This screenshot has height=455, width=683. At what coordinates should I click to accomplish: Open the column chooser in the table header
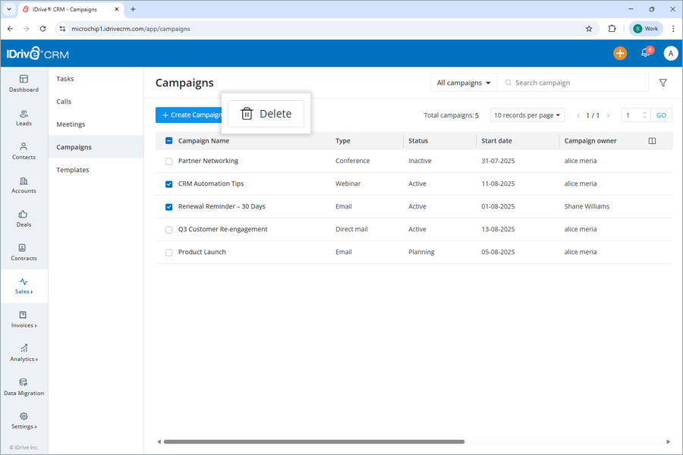pos(651,140)
